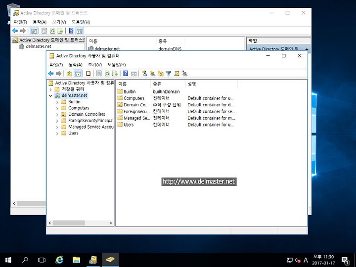Open 파일(F) menu in Users and Computers
The image size is (356, 267).
point(56,65)
